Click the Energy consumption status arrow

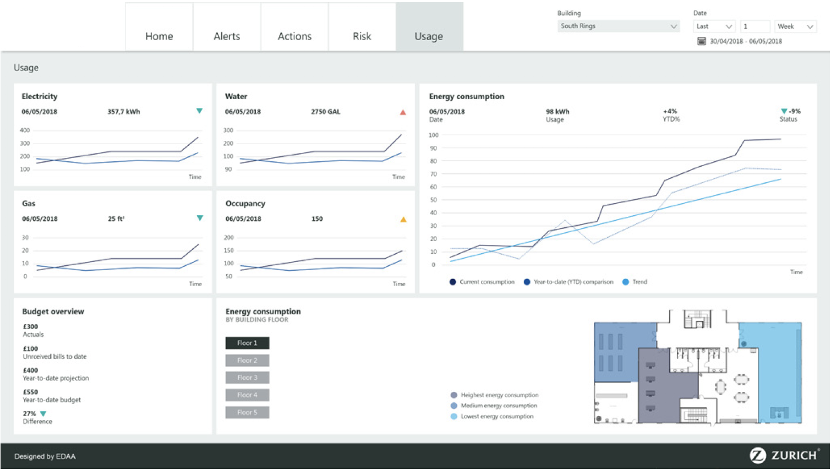tap(784, 112)
